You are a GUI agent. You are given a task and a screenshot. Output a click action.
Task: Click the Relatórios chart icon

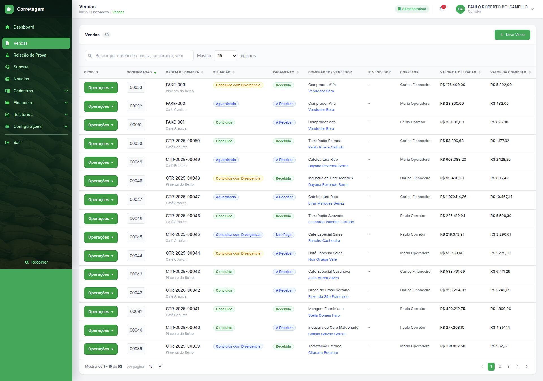coord(7,115)
